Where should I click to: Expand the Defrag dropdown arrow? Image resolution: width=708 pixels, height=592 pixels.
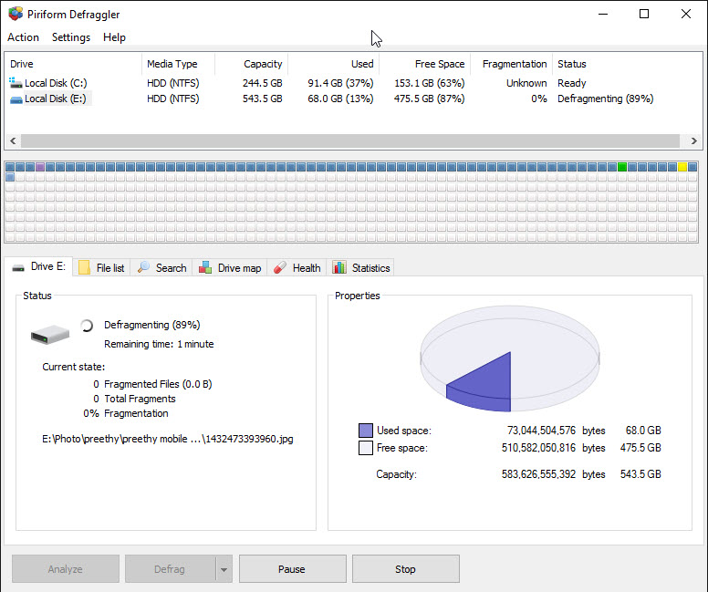pos(224,569)
